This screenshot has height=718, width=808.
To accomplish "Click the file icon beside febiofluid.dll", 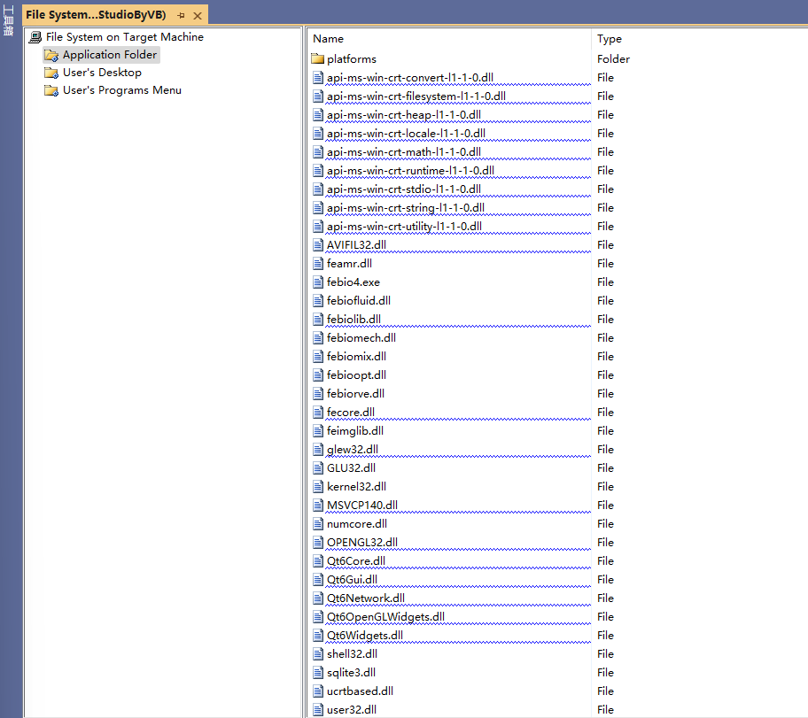I will coord(318,301).
